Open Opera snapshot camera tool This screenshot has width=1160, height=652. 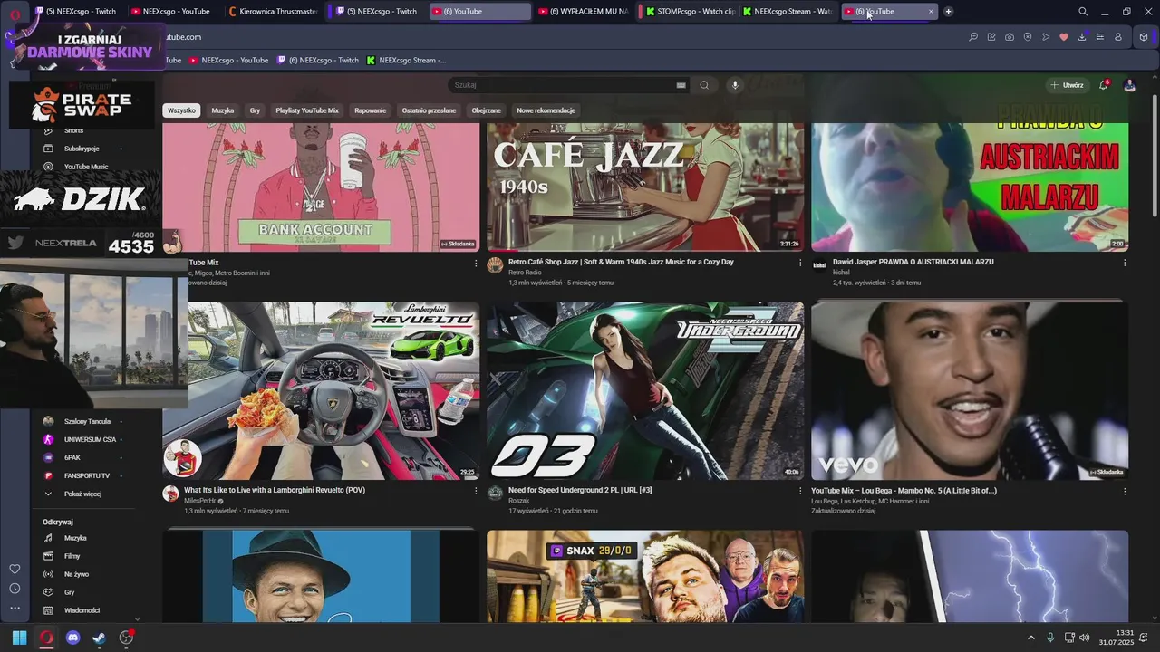1010,37
